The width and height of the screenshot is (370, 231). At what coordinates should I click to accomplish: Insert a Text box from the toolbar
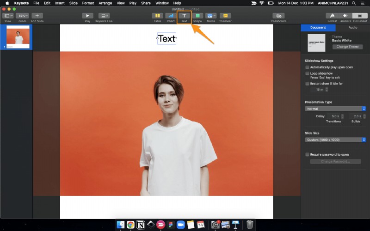tap(184, 16)
